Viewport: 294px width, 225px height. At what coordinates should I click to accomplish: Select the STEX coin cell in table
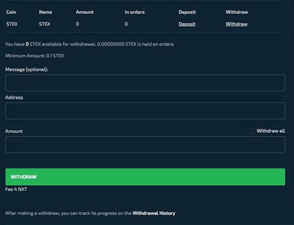pyautogui.click(x=12, y=24)
